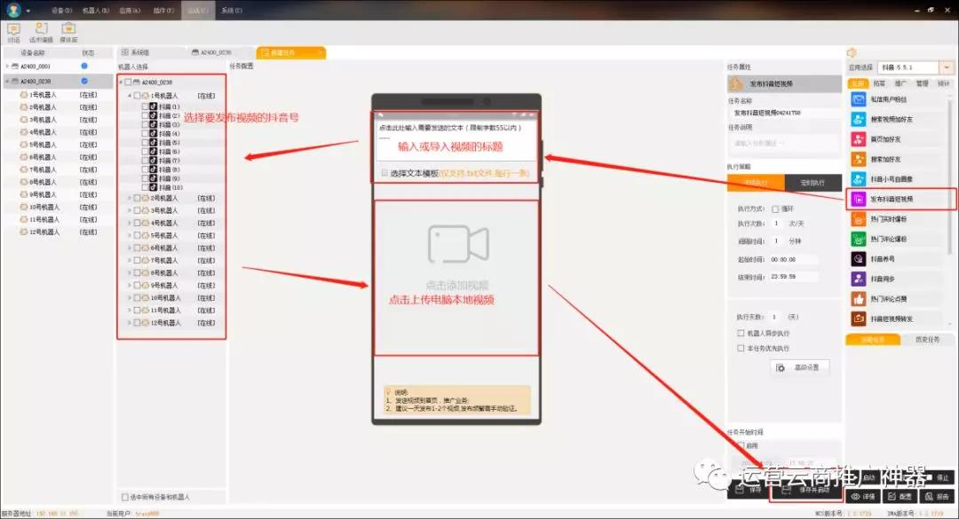
Task: Choose the 抖音养号 task icon
Action: click(x=858, y=259)
